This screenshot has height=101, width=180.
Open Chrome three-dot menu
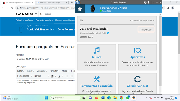[x=177, y=8]
